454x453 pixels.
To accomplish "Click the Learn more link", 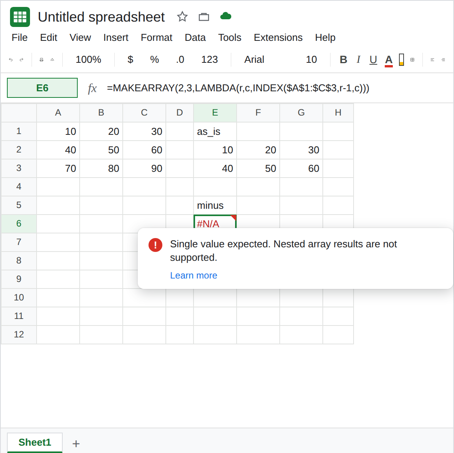I will pyautogui.click(x=194, y=275).
